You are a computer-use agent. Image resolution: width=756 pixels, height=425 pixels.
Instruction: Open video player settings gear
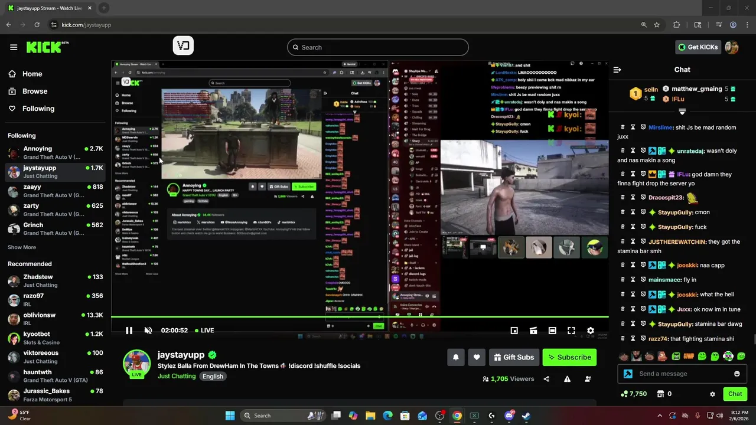[590, 331]
